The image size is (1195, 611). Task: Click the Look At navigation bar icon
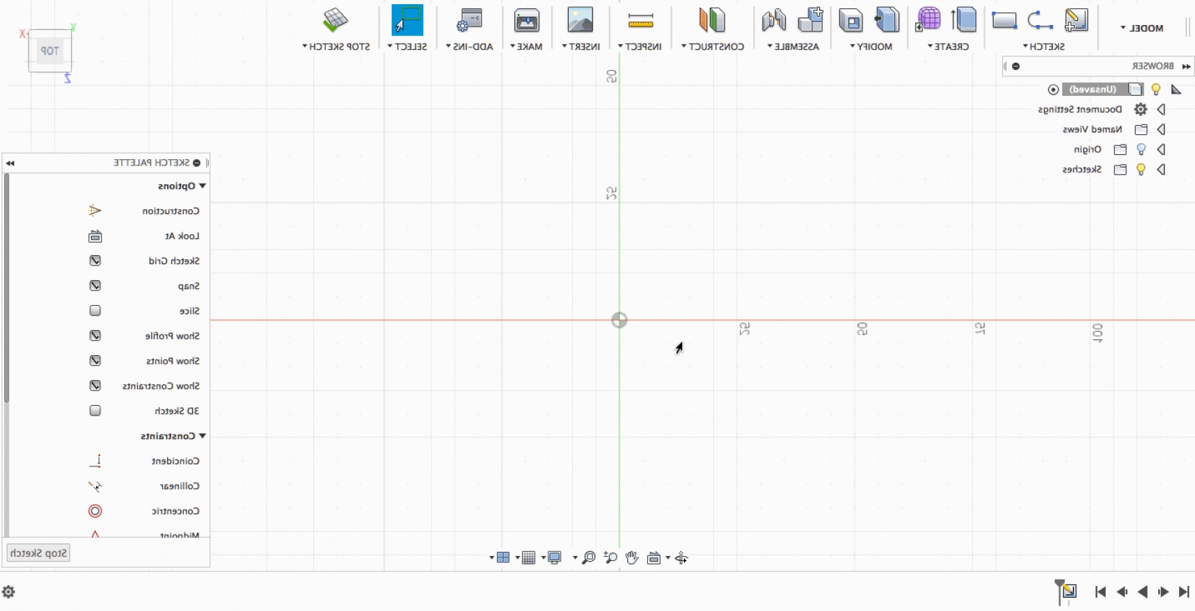point(654,558)
